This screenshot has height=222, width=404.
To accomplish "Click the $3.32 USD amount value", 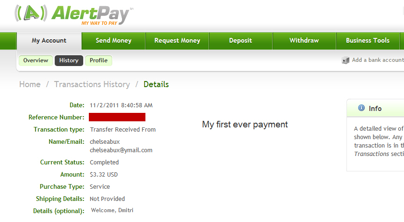I will pyautogui.click(x=104, y=175).
